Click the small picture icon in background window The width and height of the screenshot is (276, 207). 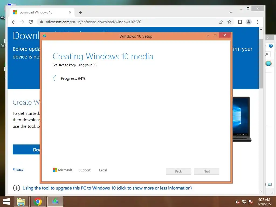[270, 185]
